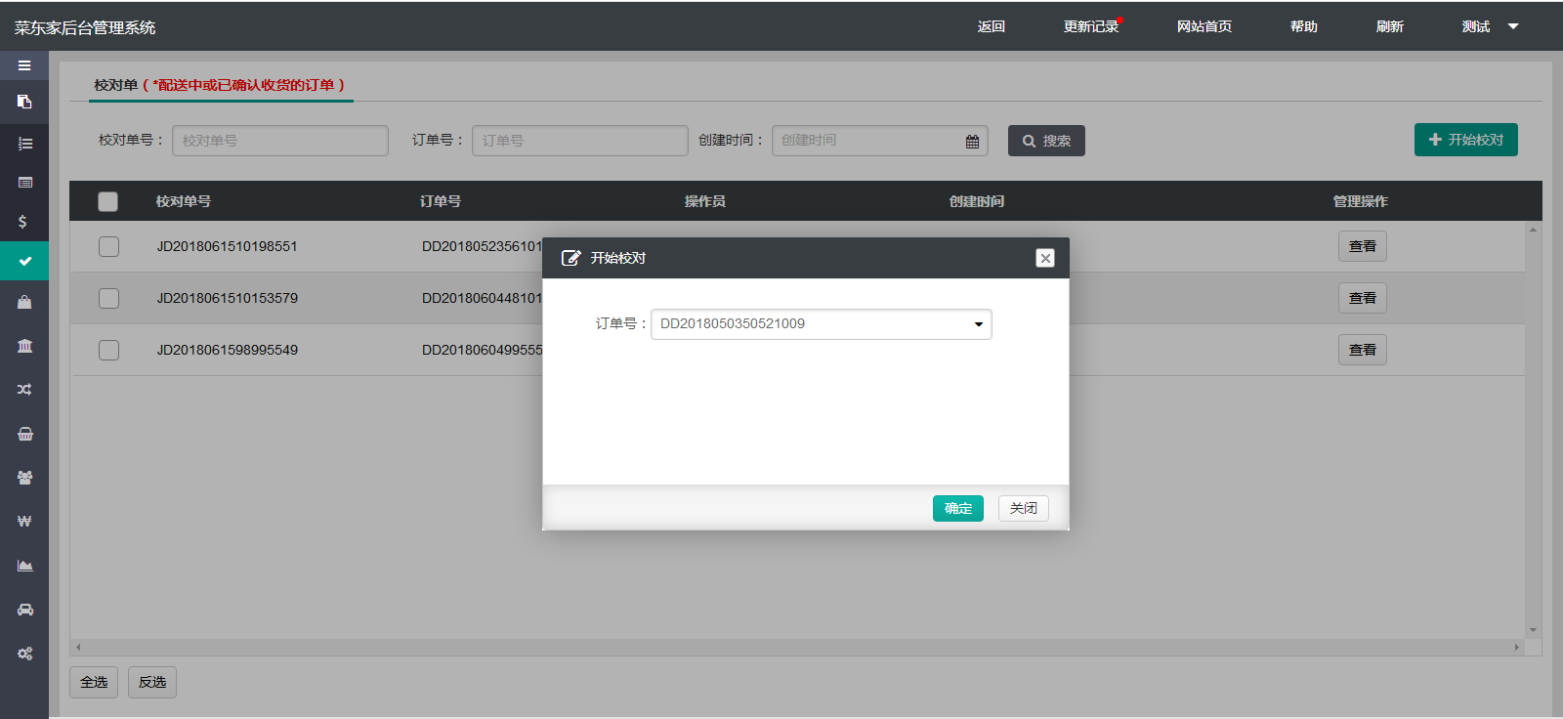The image size is (1563, 719).
Task: Open the bank building sidebar icon
Action: point(24,346)
